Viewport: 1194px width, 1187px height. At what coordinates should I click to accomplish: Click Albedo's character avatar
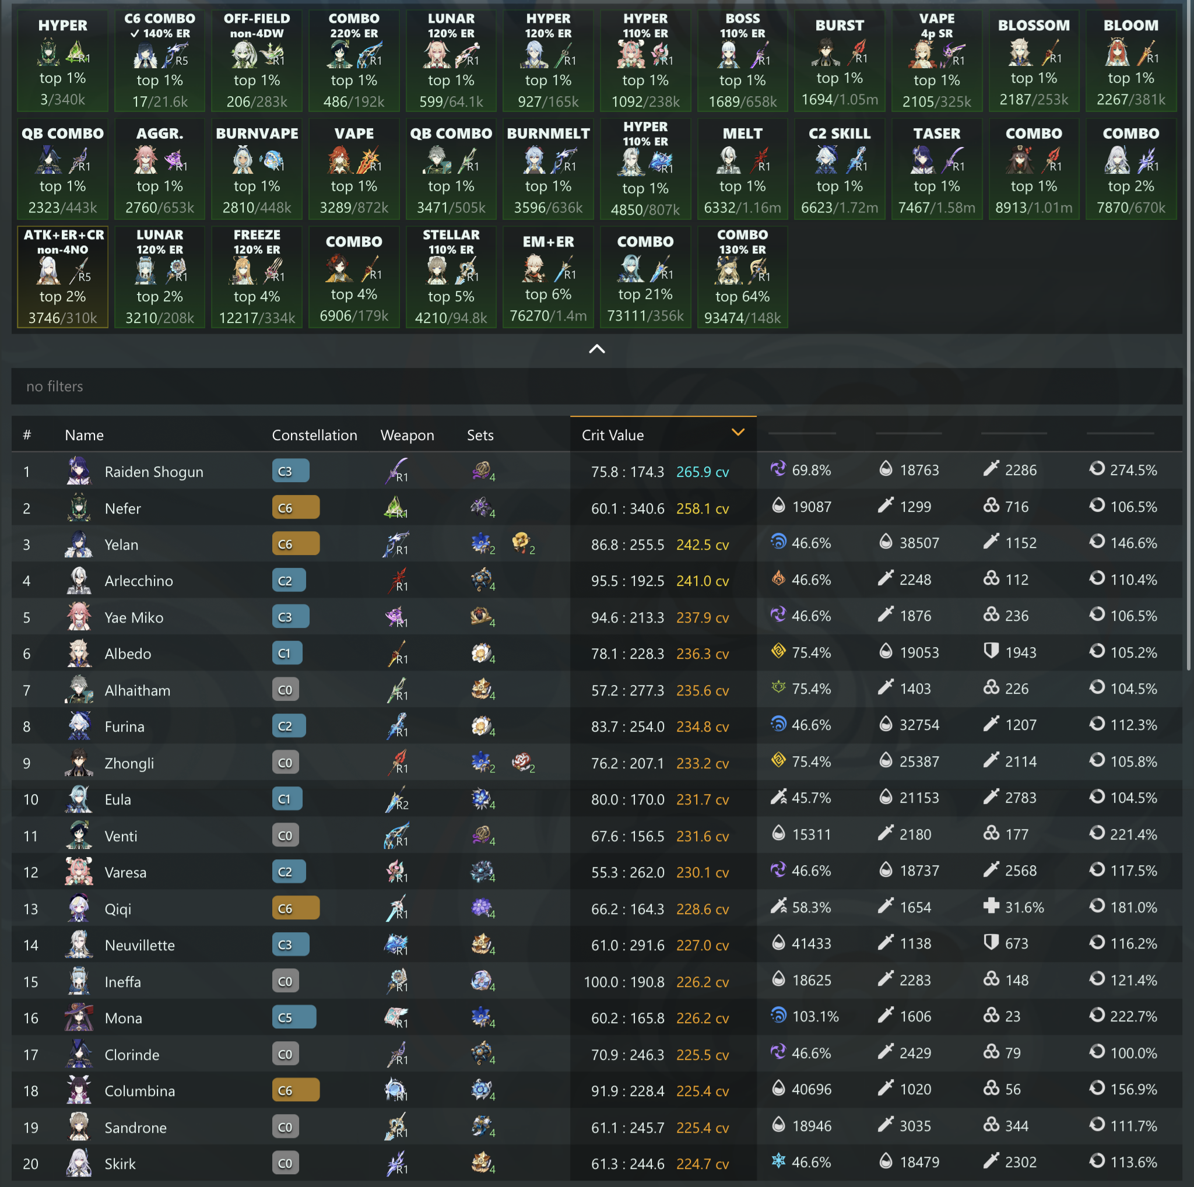pos(79,653)
